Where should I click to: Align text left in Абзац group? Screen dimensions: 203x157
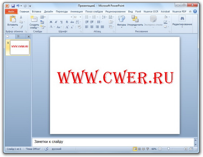[x=87, y=27]
